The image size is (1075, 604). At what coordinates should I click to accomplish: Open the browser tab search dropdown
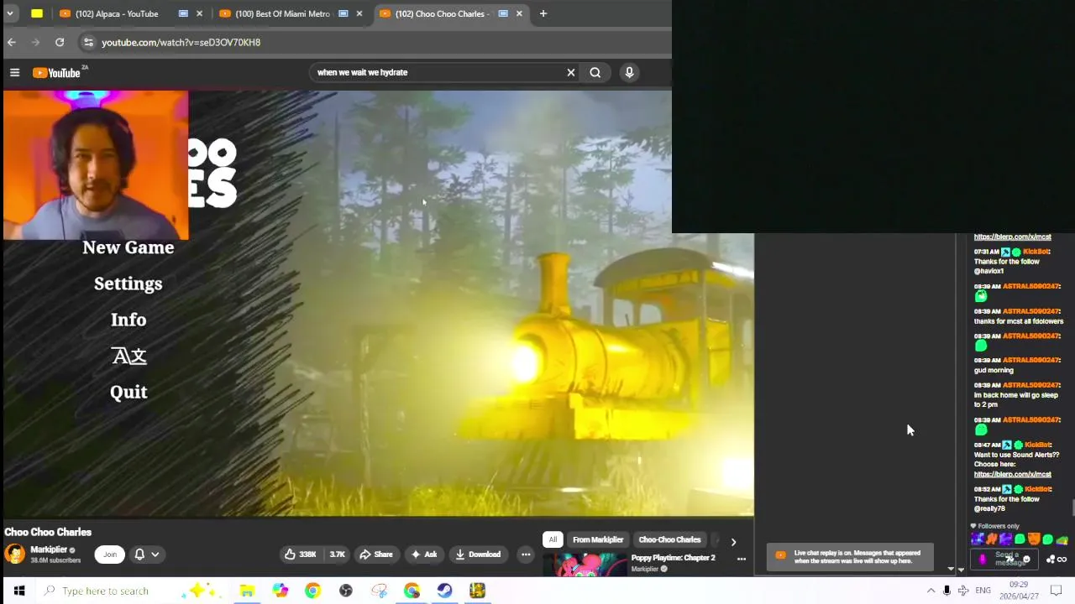pyautogui.click(x=10, y=13)
